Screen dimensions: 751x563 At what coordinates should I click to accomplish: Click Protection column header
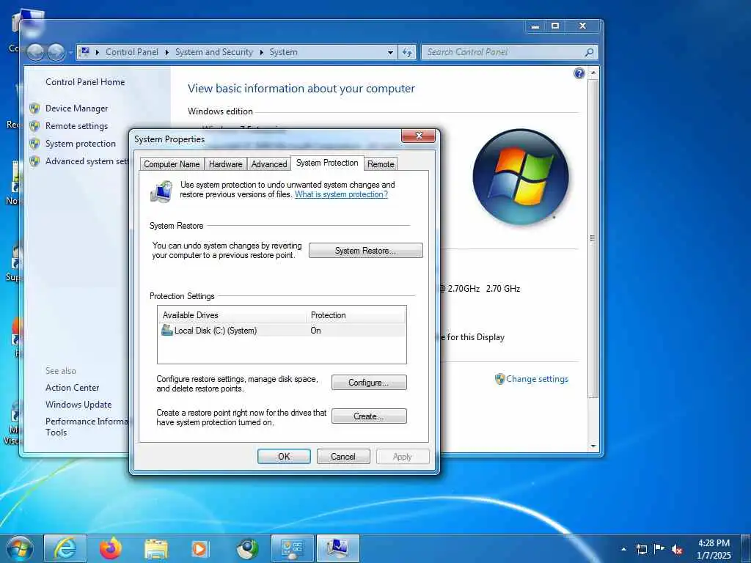coord(356,315)
